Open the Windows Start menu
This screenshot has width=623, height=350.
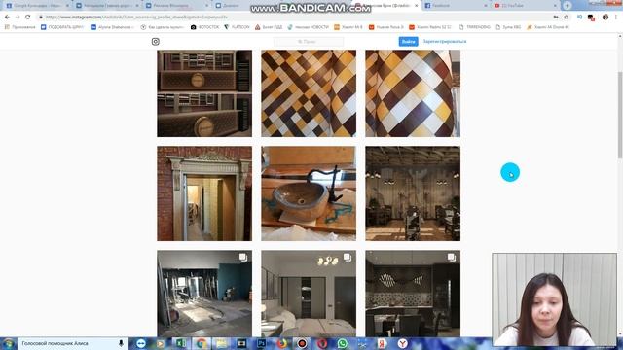pyautogui.click(x=8, y=343)
